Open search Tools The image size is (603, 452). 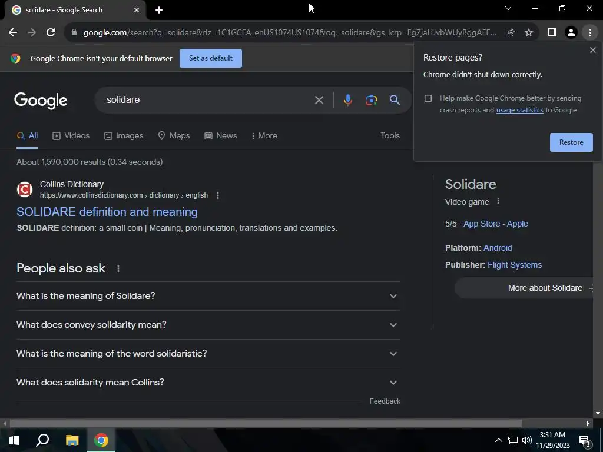coord(390,136)
